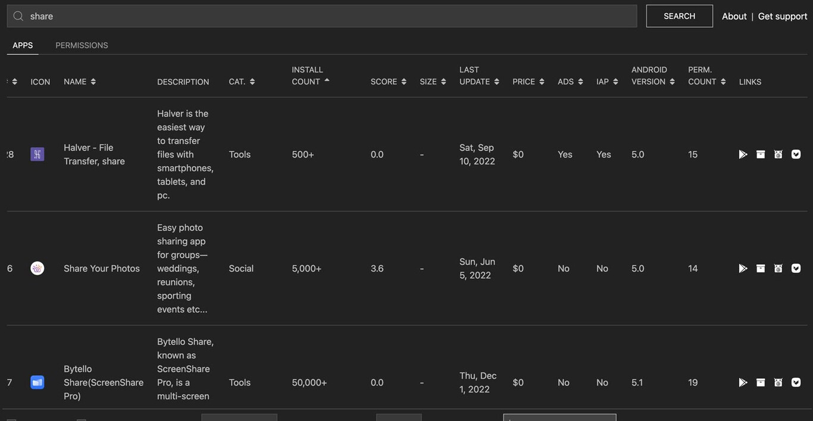Select the Apps tab
The image size is (813, 421).
pos(23,45)
